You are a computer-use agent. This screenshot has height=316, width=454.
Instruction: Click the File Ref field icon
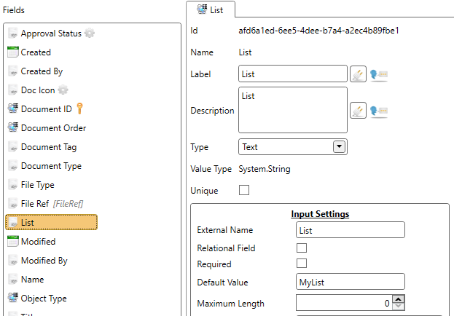tap(12, 204)
